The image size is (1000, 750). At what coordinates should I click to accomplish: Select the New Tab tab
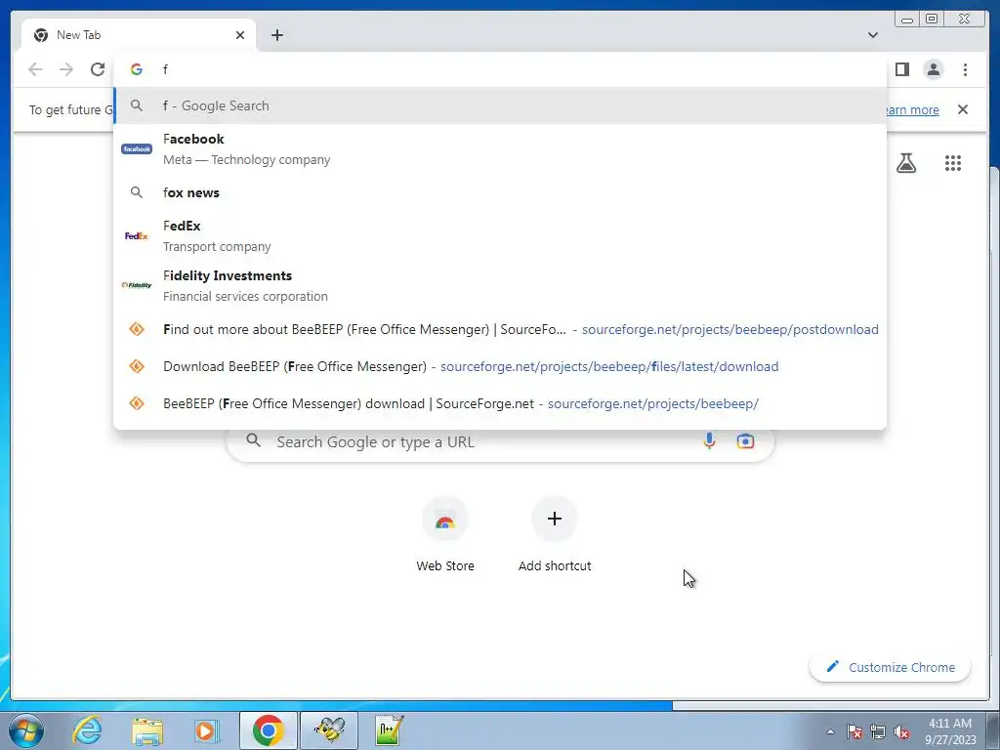(139, 35)
